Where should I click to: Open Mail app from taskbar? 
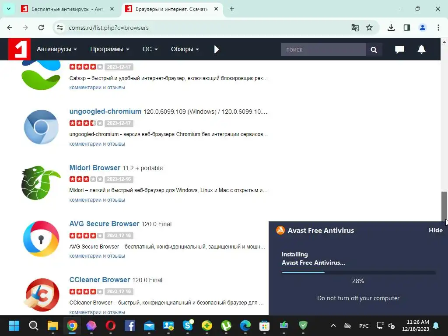149,325
